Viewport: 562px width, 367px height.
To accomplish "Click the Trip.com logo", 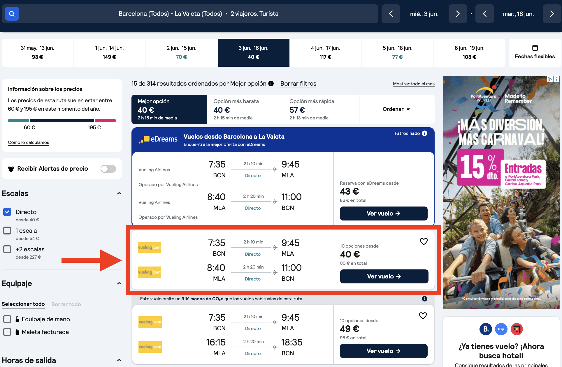I will point(501,329).
